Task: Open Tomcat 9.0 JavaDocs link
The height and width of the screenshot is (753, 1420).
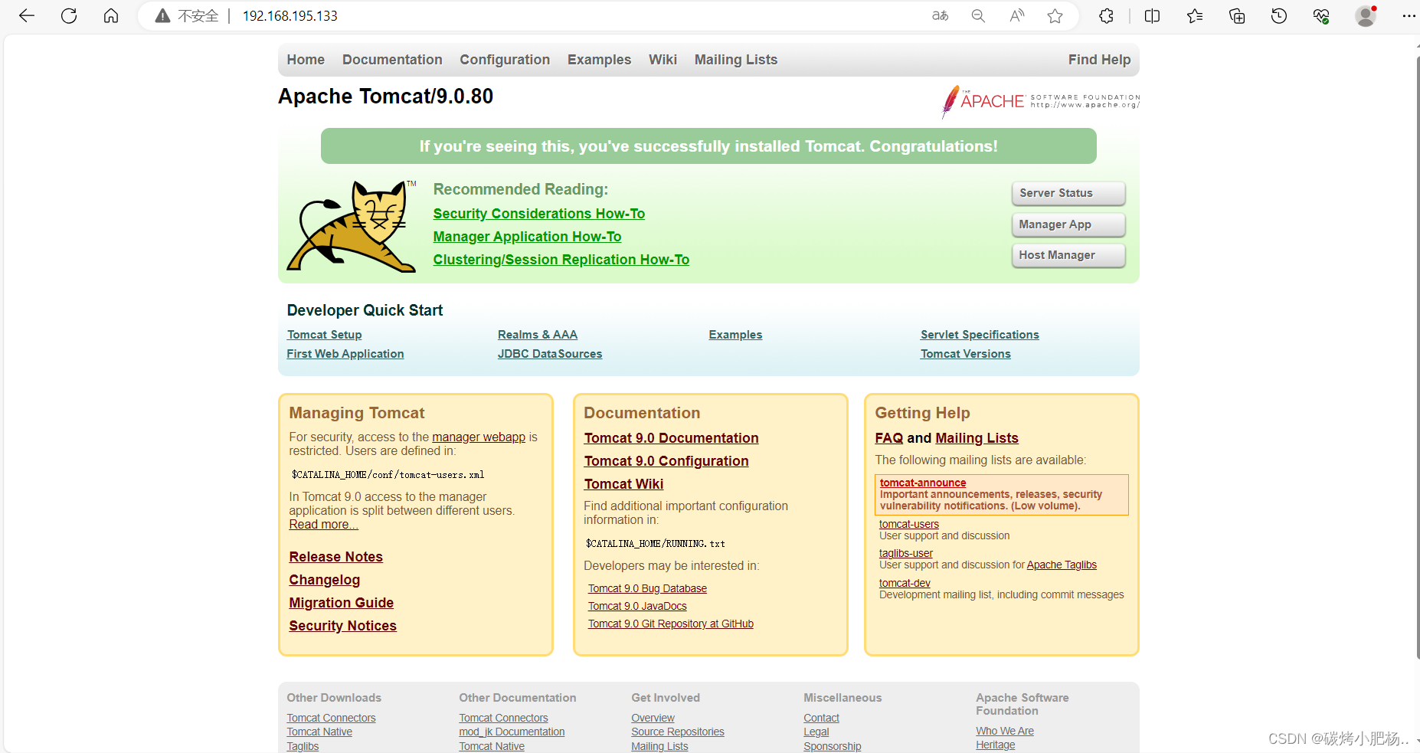Action: pos(637,606)
